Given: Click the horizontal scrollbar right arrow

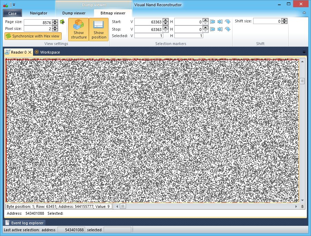Looking at the screenshot, I should [296, 206].
